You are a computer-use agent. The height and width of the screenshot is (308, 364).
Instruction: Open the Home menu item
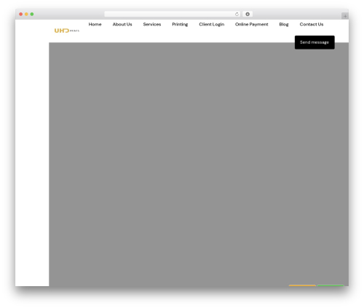point(95,24)
